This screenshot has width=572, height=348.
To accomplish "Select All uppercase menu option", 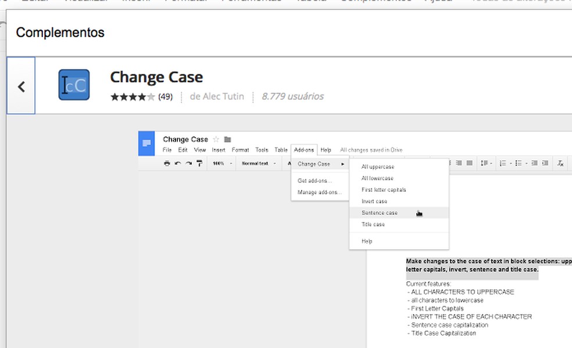I will pos(378,167).
